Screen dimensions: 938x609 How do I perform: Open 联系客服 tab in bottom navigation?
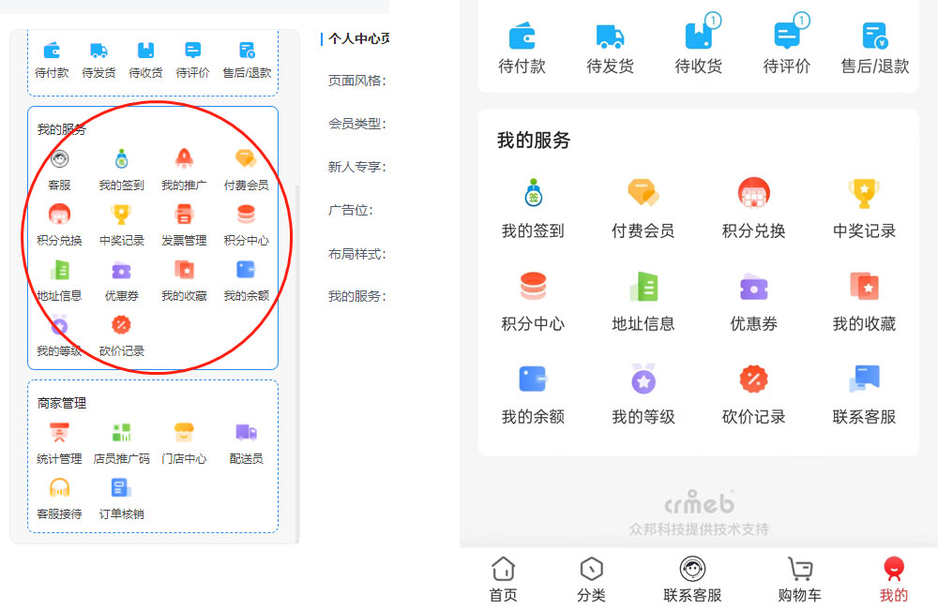pos(692,579)
